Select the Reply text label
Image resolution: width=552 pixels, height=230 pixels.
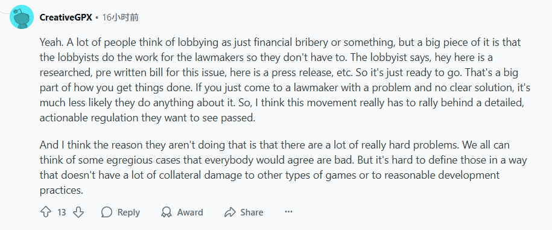[128, 212]
